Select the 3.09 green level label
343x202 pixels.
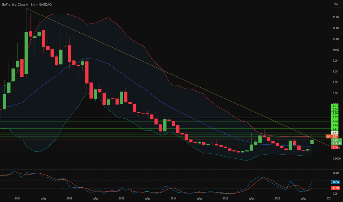tap(335, 113)
